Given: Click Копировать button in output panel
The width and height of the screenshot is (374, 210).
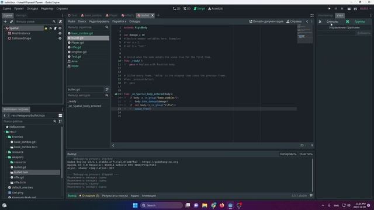Looking at the screenshot, I should (288, 154).
